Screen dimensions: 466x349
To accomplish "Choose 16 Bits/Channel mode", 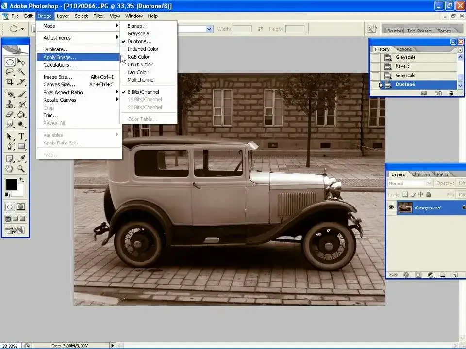I will (x=143, y=99).
